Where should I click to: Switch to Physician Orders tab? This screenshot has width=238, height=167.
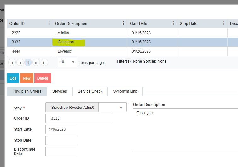[27, 91]
